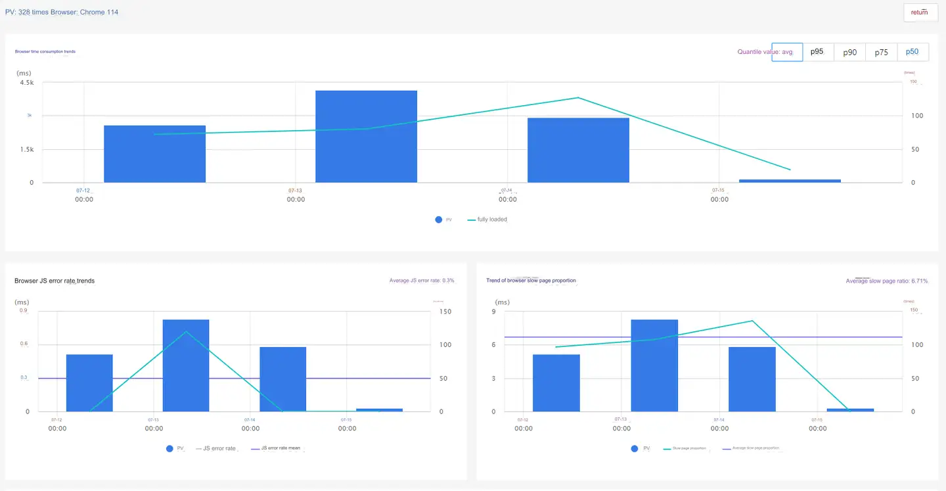The width and height of the screenshot is (946, 491).
Task: Hide the Slow page proportion legend series
Action: pos(685,448)
